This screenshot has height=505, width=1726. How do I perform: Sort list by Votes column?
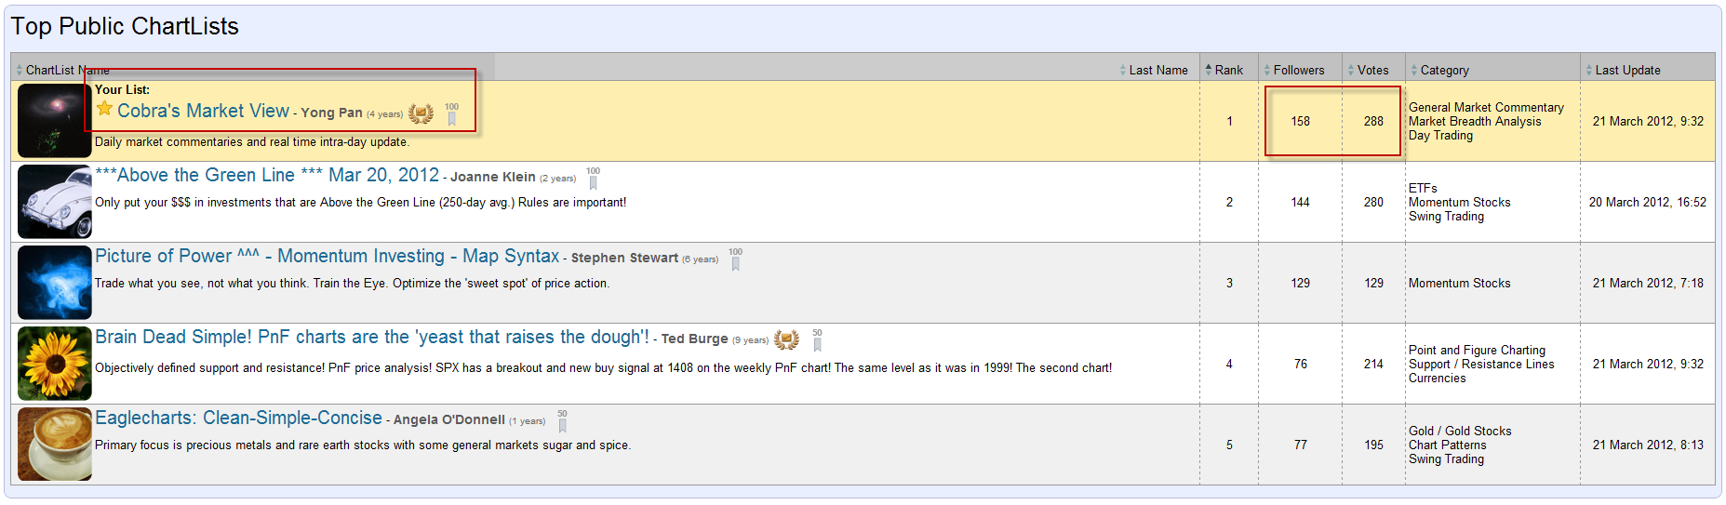point(1368,70)
